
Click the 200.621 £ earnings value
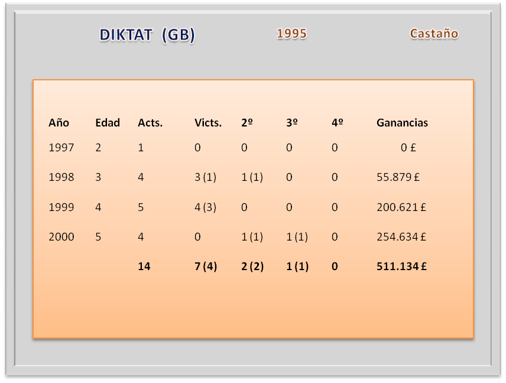pyautogui.click(x=402, y=207)
